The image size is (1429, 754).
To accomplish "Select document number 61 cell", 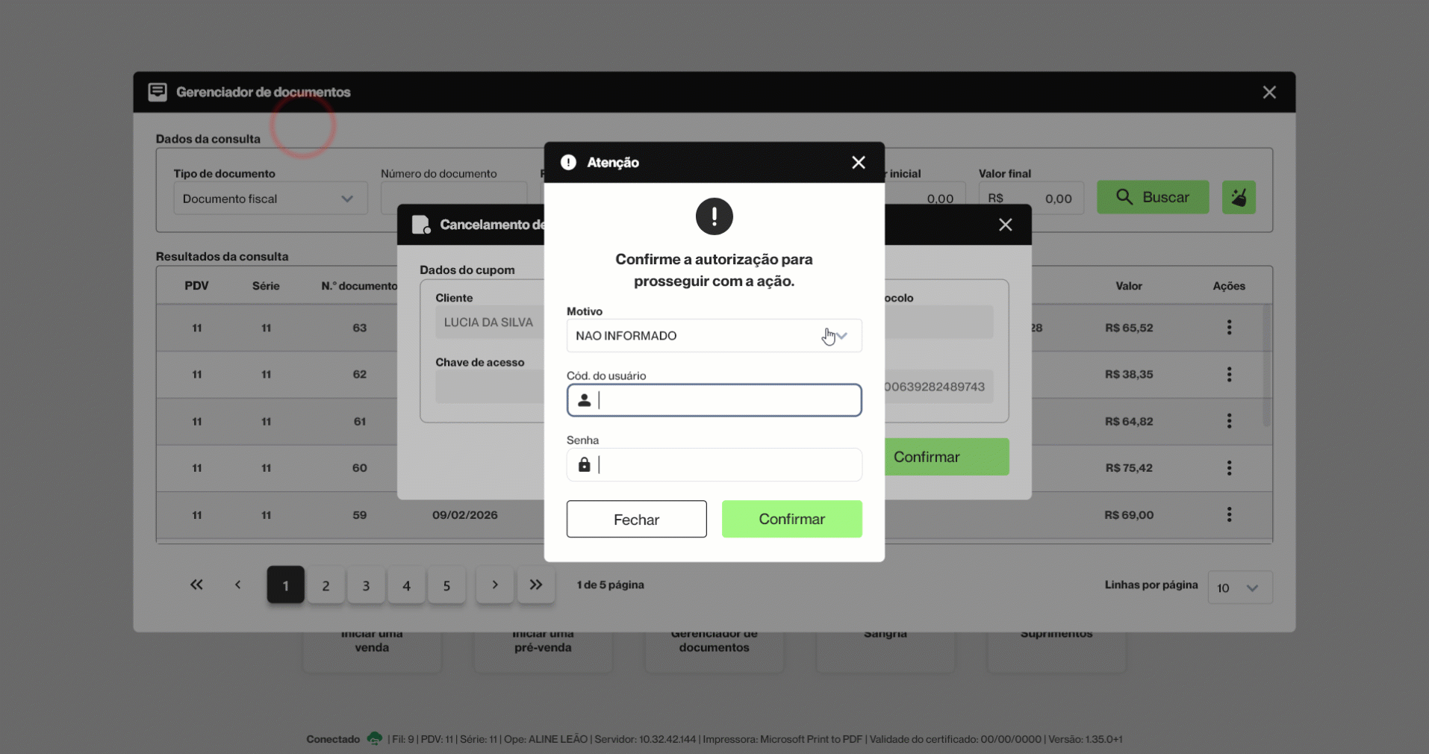I will coord(360,422).
